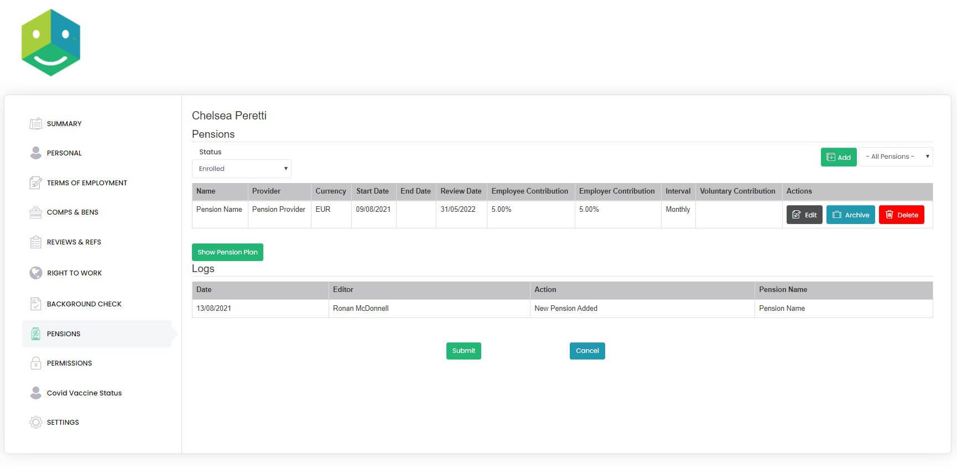Image resolution: width=957 pixels, height=469 pixels.
Task: Click the Terms of Employment icon
Action: pos(35,183)
